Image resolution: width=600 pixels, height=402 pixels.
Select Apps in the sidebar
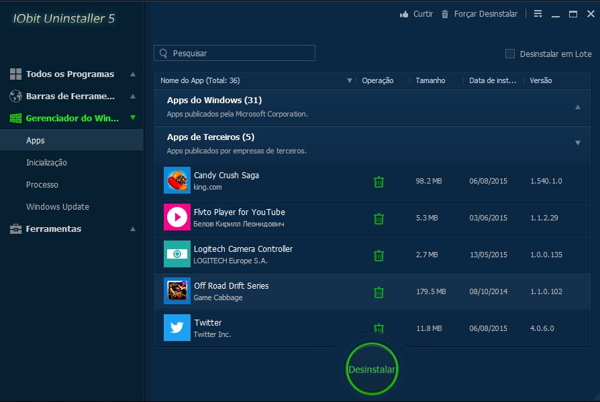(72, 140)
